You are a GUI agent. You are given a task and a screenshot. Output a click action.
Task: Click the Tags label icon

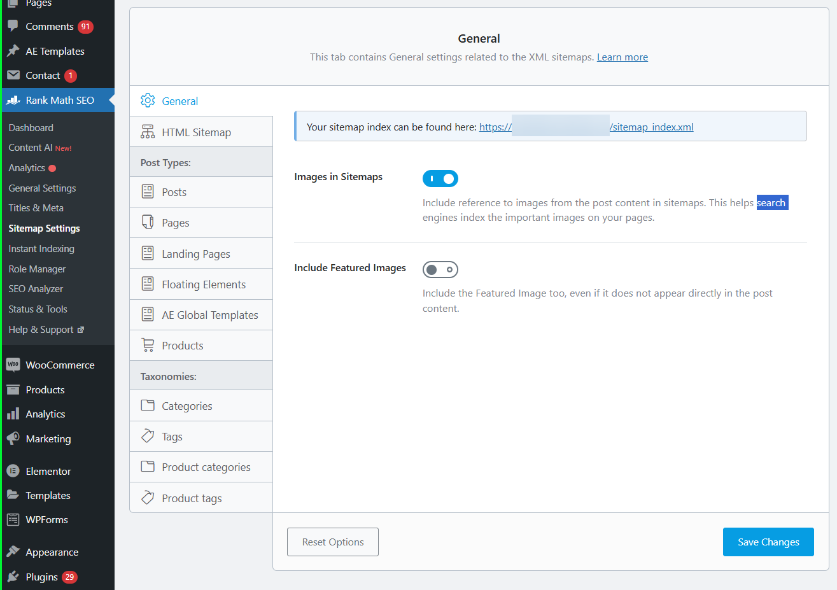(148, 436)
